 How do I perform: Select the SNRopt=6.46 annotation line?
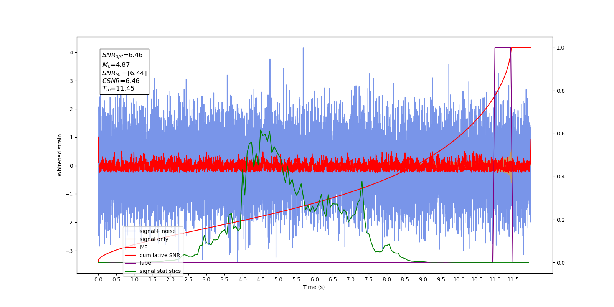(122, 55)
